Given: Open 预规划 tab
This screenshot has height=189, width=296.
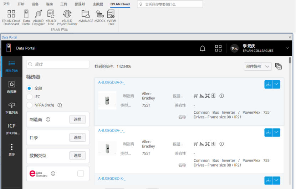Looking at the screenshot, I should pos(80,4).
